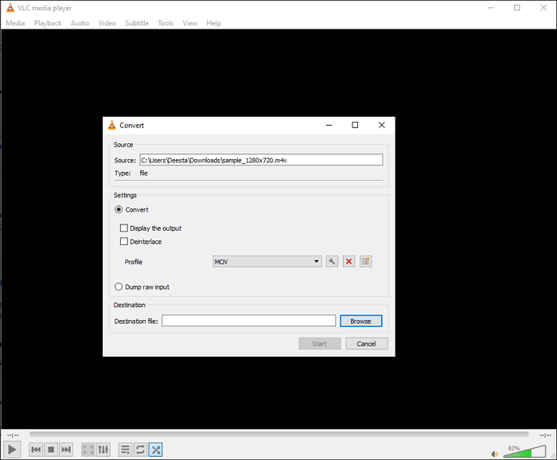Click the Next media button
Screen dimensions: 557x460
(x=66, y=450)
